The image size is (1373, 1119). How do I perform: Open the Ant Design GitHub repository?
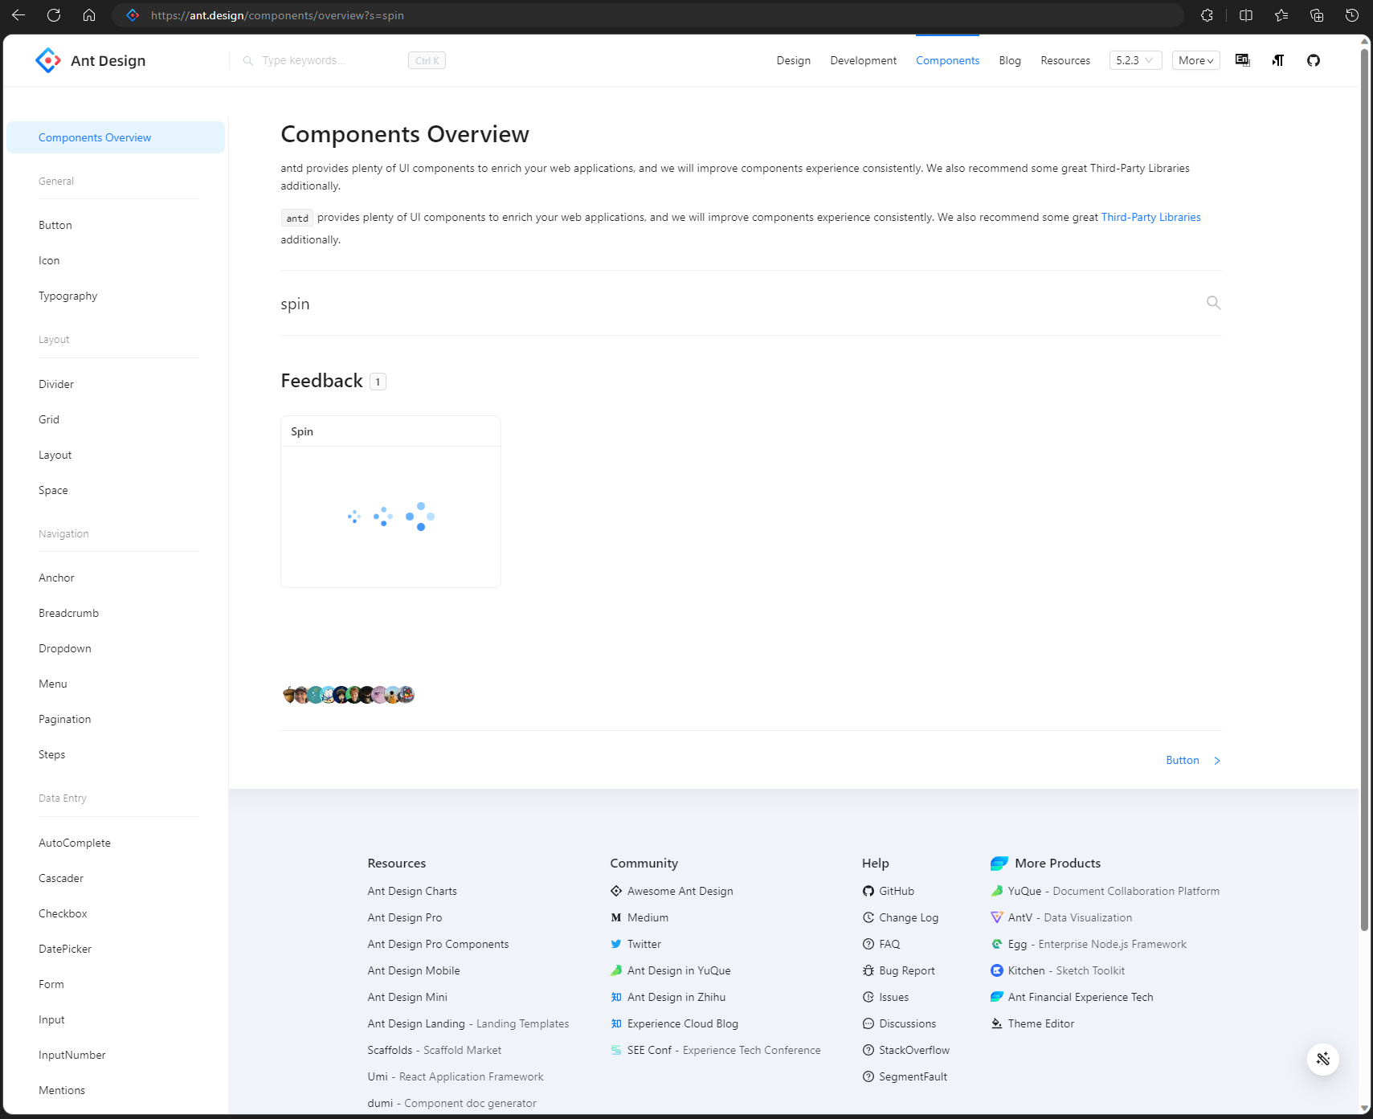1314,60
